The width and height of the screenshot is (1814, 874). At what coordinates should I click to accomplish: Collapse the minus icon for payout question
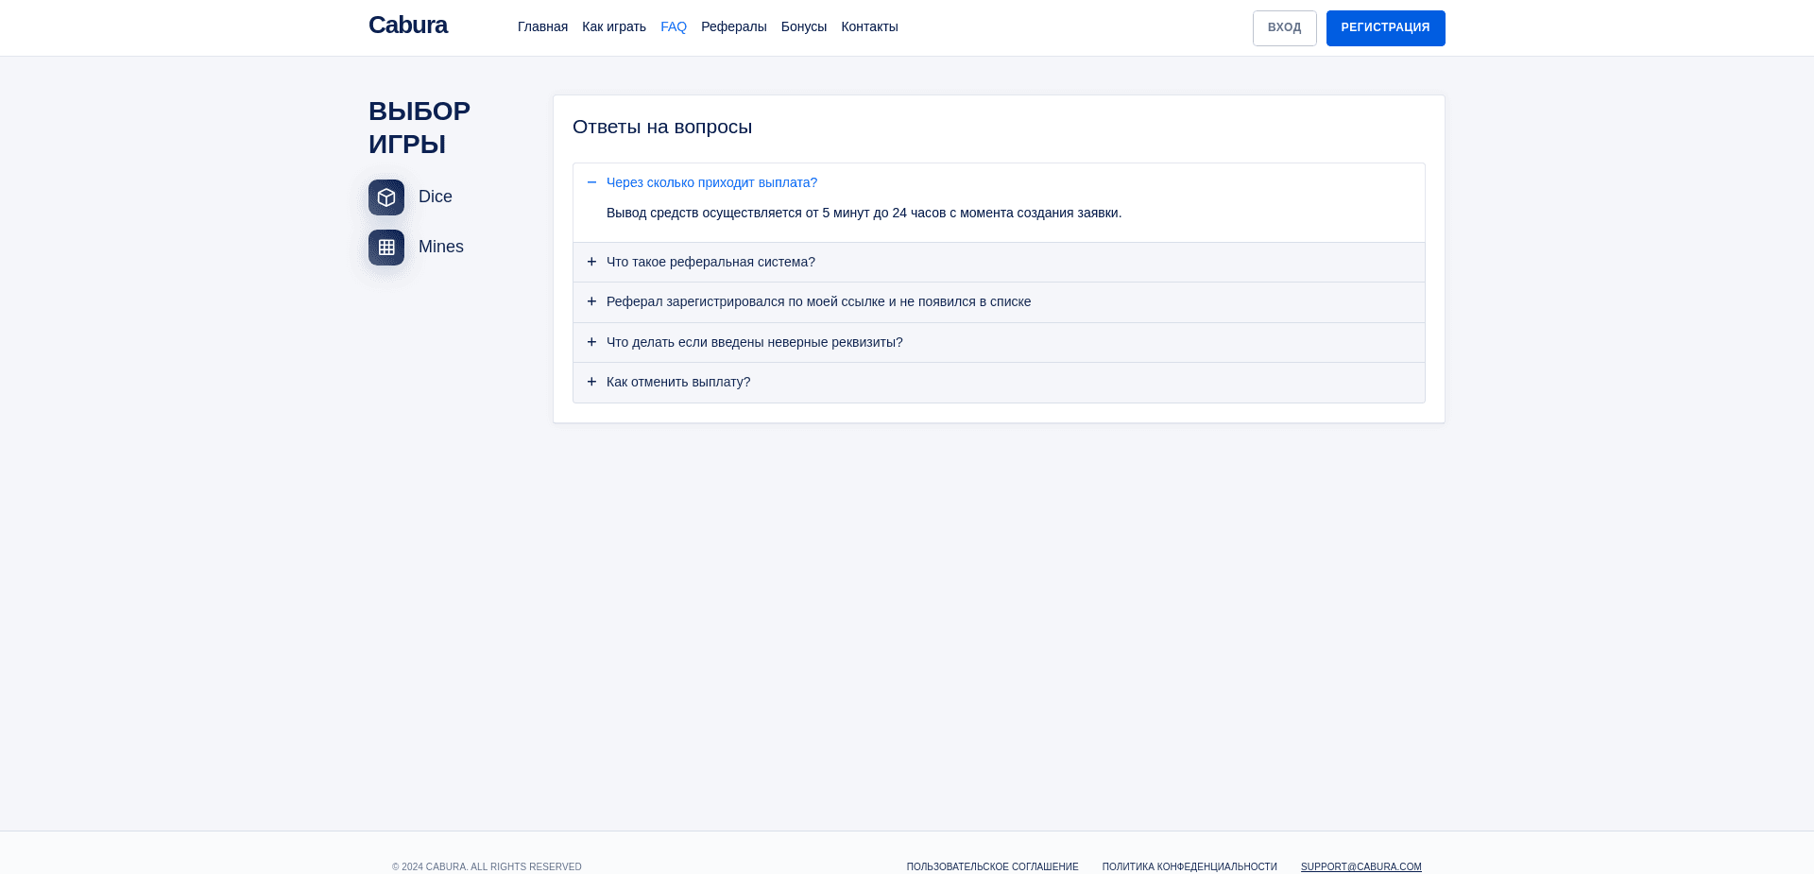tap(591, 182)
